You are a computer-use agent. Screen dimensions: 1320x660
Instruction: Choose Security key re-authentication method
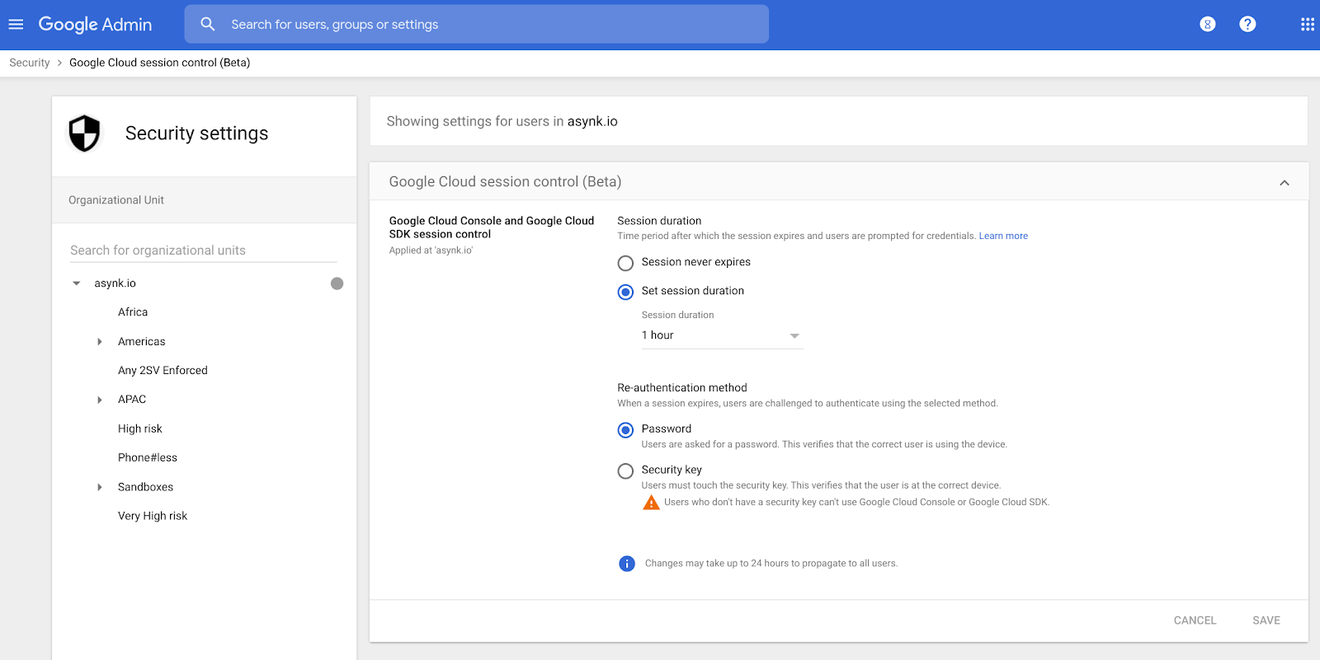626,471
